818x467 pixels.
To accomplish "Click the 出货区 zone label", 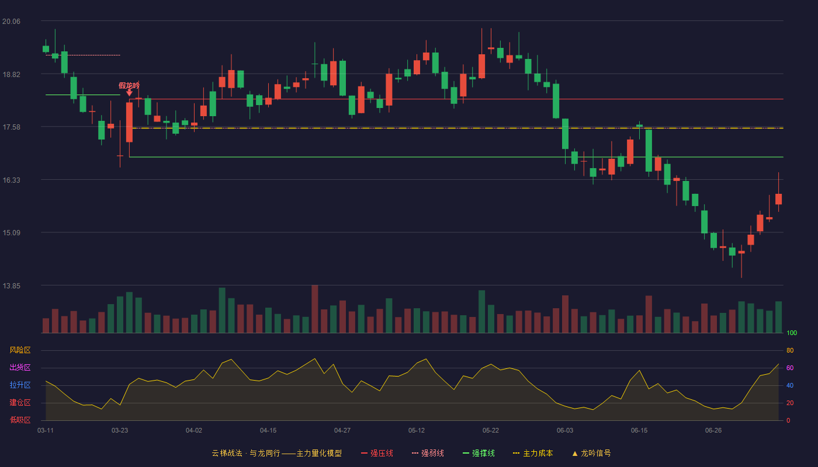I will (20, 368).
